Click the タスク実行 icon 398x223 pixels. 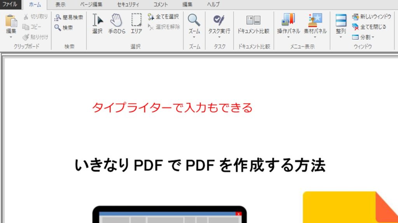tap(219, 20)
